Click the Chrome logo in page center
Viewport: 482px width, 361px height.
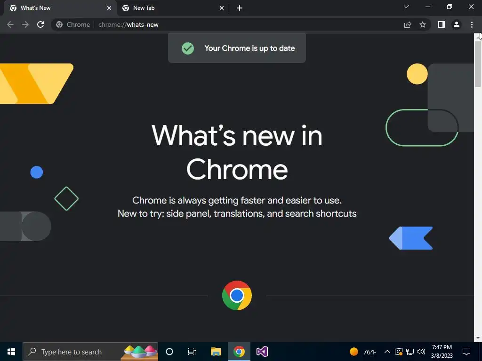pos(237,296)
